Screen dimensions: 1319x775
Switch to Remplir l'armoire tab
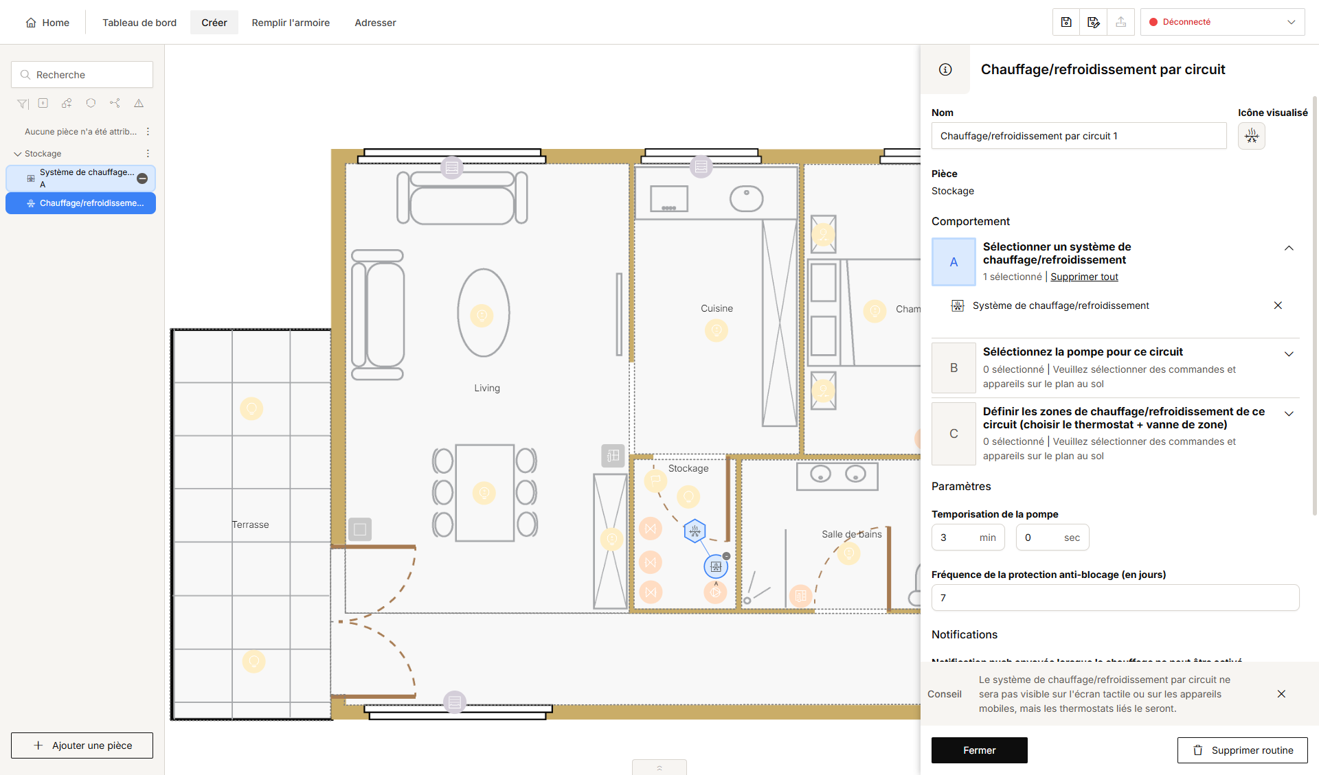[291, 23]
